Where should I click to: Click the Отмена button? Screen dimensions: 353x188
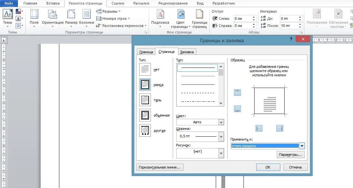(295, 167)
